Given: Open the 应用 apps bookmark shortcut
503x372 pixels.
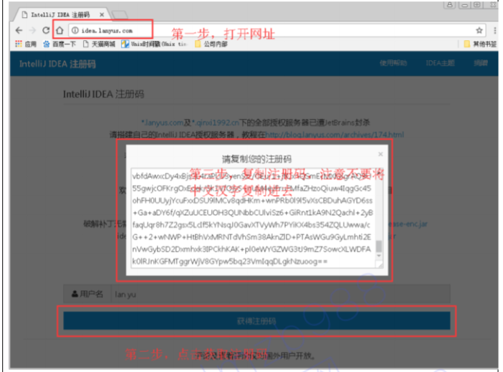Looking at the screenshot, I should tap(26, 44).
